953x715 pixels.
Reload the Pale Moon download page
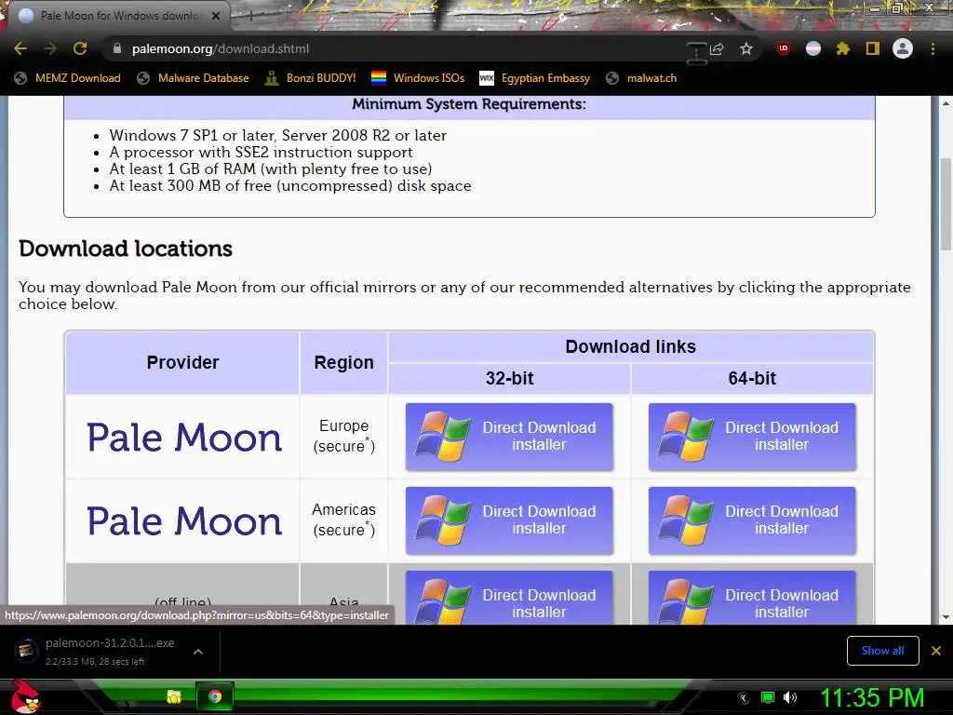point(80,48)
